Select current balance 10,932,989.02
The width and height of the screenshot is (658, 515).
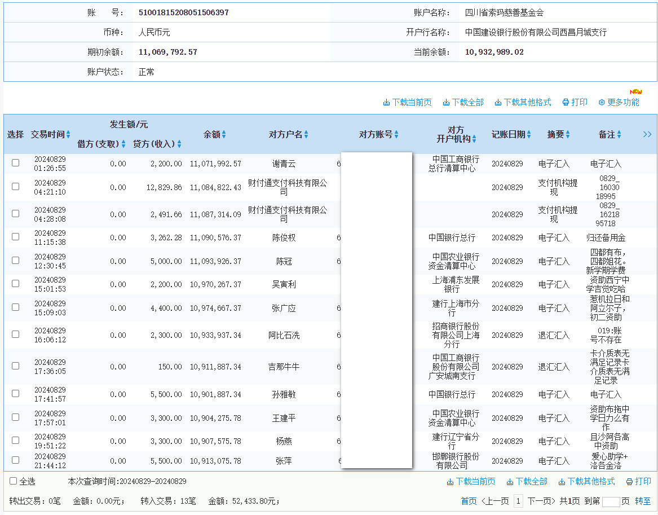[494, 52]
